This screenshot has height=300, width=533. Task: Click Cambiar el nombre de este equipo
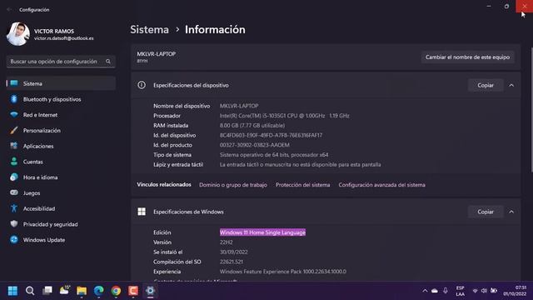[467, 57]
